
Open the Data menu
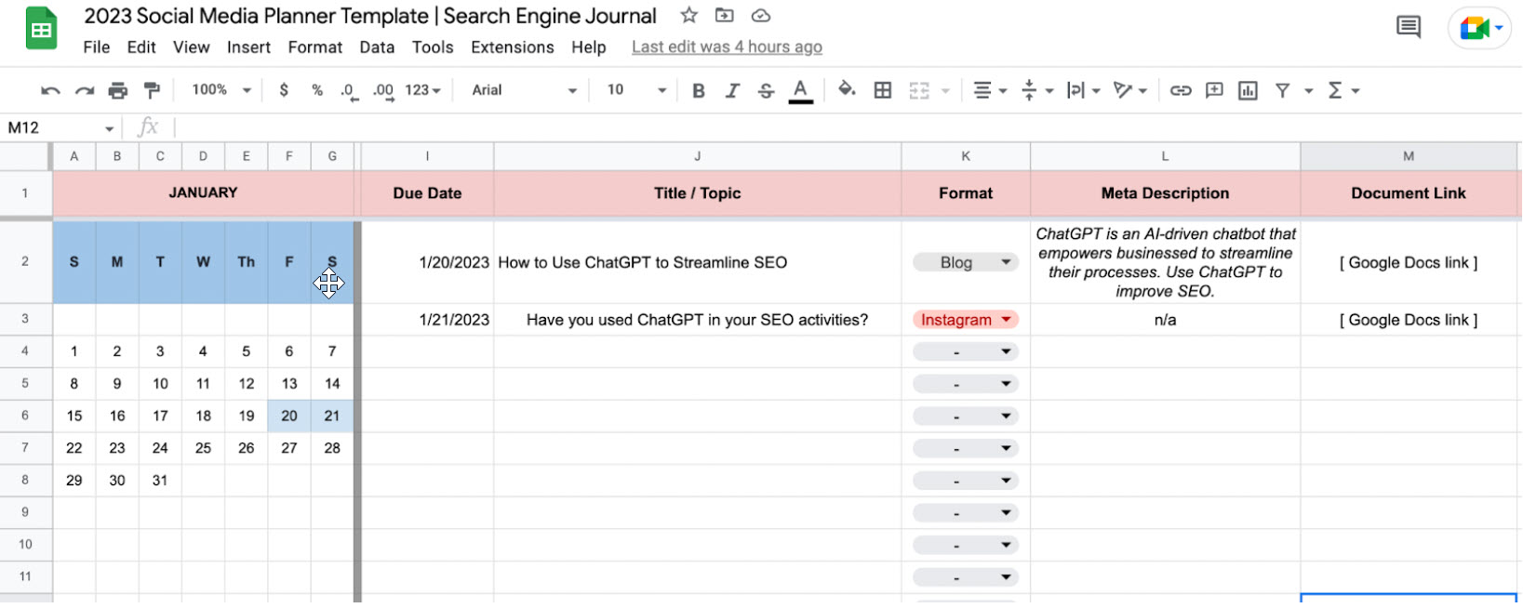[377, 47]
